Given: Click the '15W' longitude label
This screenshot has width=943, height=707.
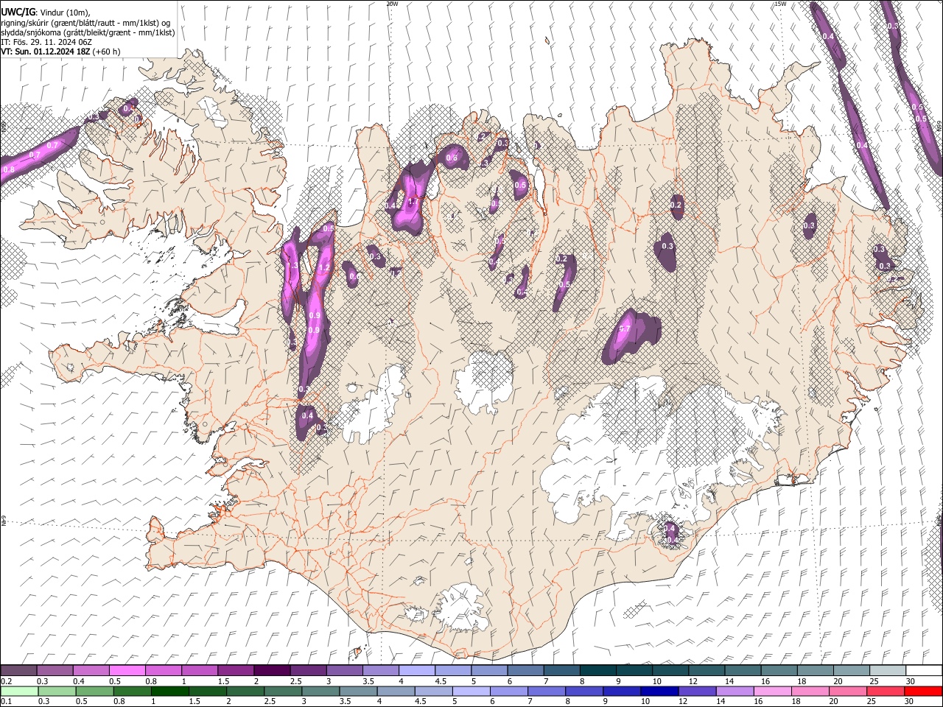Looking at the screenshot, I should [780, 4].
